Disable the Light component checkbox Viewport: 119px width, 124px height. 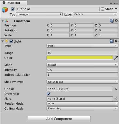(x=11, y=41)
